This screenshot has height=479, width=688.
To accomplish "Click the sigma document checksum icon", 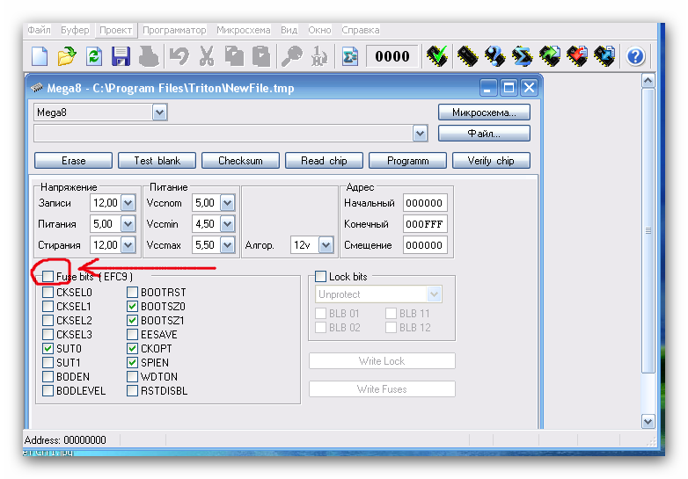I will (x=349, y=56).
